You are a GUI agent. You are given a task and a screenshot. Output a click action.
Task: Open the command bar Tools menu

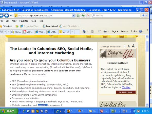(x=134, y=31)
